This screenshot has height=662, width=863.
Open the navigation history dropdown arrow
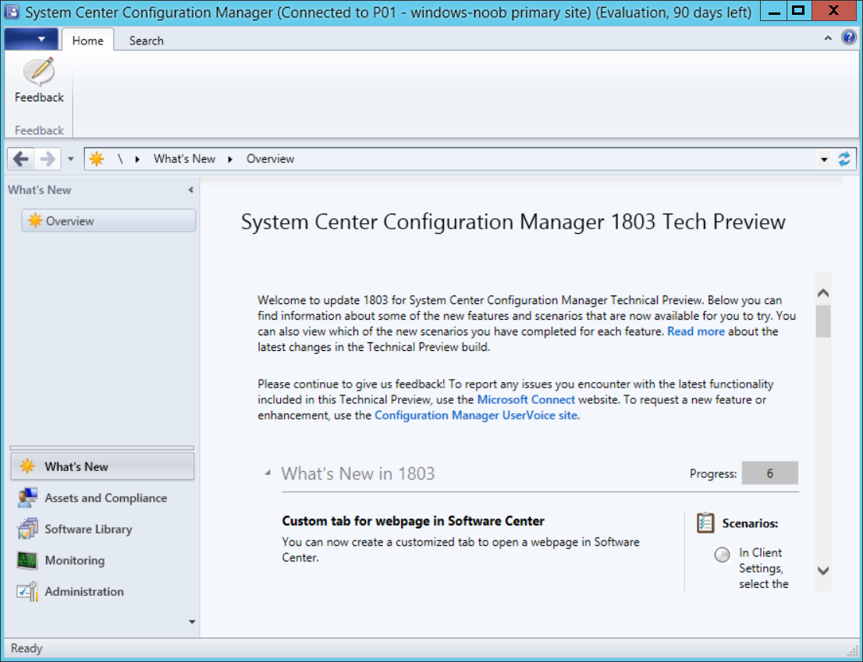[x=70, y=159]
